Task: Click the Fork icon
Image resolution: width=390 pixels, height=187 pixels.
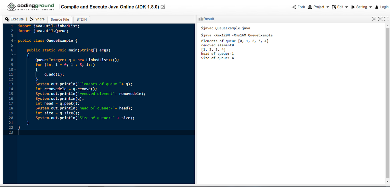Action: 294,7
